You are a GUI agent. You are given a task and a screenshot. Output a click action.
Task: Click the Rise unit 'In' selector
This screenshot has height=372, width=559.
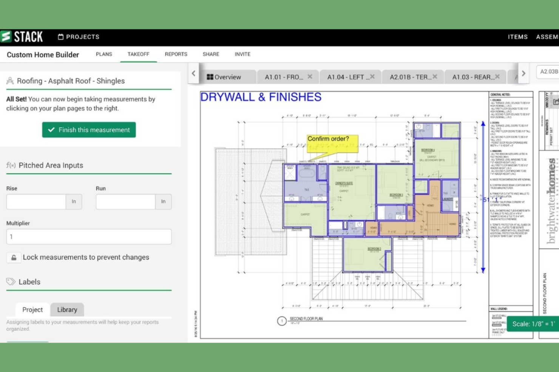point(74,202)
